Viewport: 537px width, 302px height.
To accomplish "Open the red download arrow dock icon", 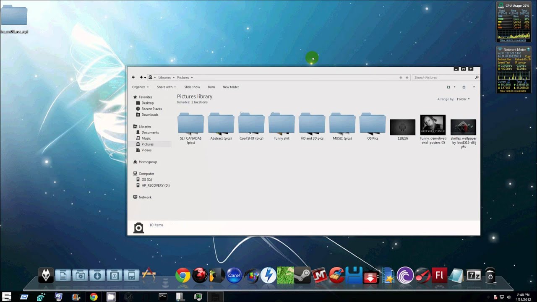I will coord(371,276).
